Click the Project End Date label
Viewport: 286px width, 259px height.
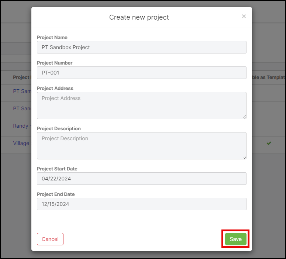(x=56, y=194)
